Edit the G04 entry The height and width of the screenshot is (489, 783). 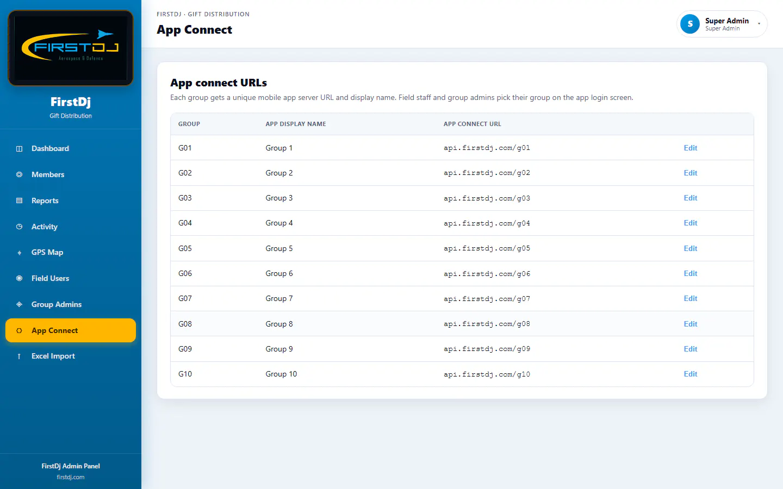tap(691, 223)
